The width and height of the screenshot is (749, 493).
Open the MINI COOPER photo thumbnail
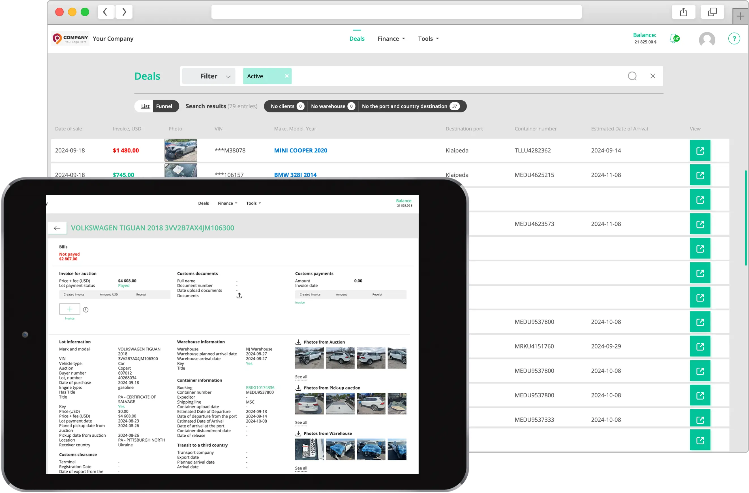point(181,150)
